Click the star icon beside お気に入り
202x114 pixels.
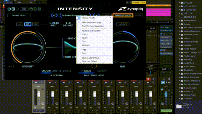coord(182,13)
